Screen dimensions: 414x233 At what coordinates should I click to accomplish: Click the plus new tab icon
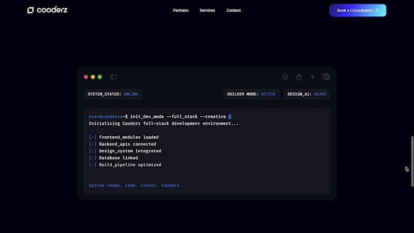coord(313,76)
